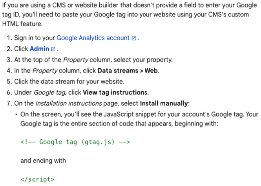Image resolution: width=261 pixels, height=186 pixels.
Task: Click the bullet point under step 7
Action: point(16,115)
